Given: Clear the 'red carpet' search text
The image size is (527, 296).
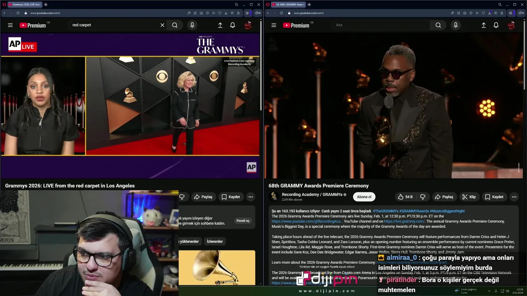Looking at the screenshot, I should coord(162,25).
